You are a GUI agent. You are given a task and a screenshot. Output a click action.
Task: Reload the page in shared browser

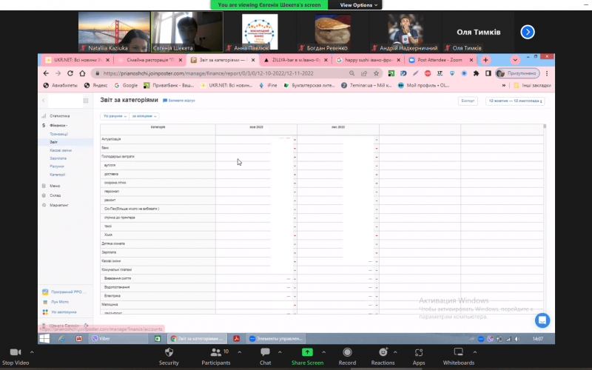(70, 73)
